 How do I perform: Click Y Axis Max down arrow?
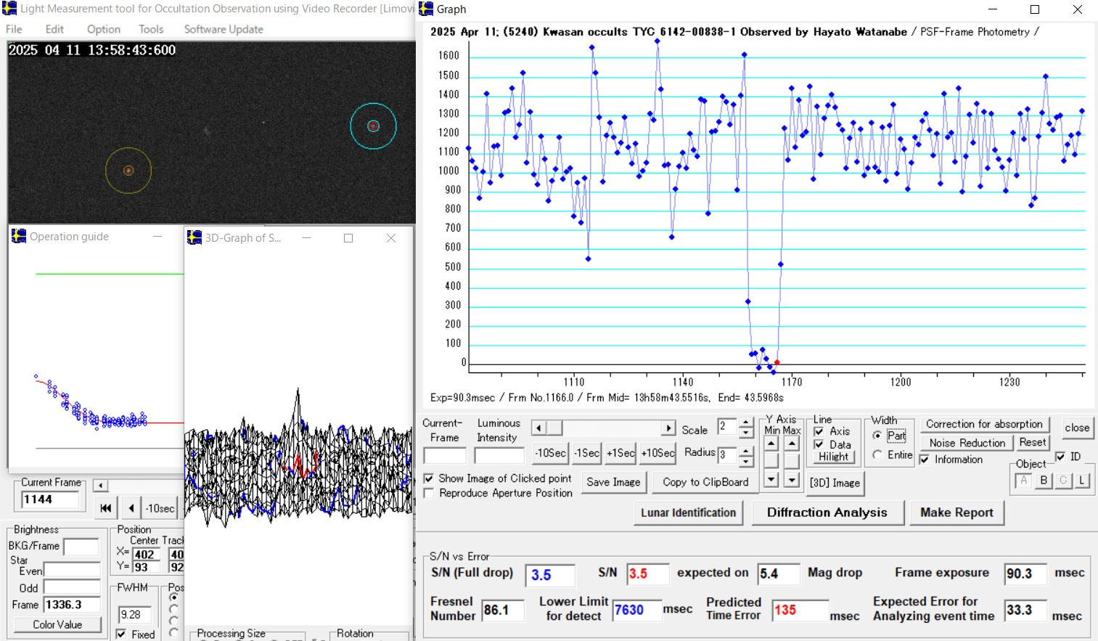792,480
